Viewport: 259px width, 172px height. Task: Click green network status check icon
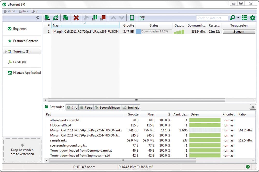248,167
